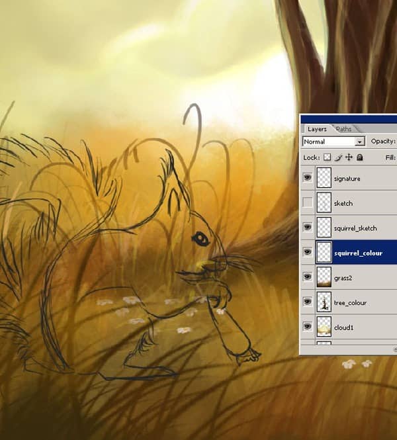Enable lock image pixels brush icon
Viewport: 397px width, 440px height.
[338, 157]
